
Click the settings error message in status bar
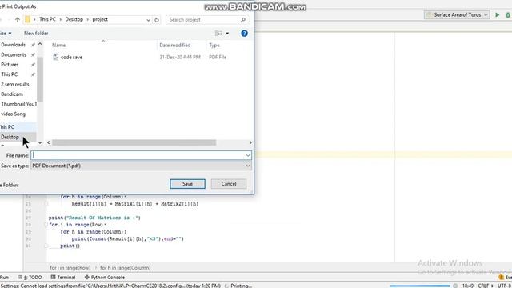110,286
